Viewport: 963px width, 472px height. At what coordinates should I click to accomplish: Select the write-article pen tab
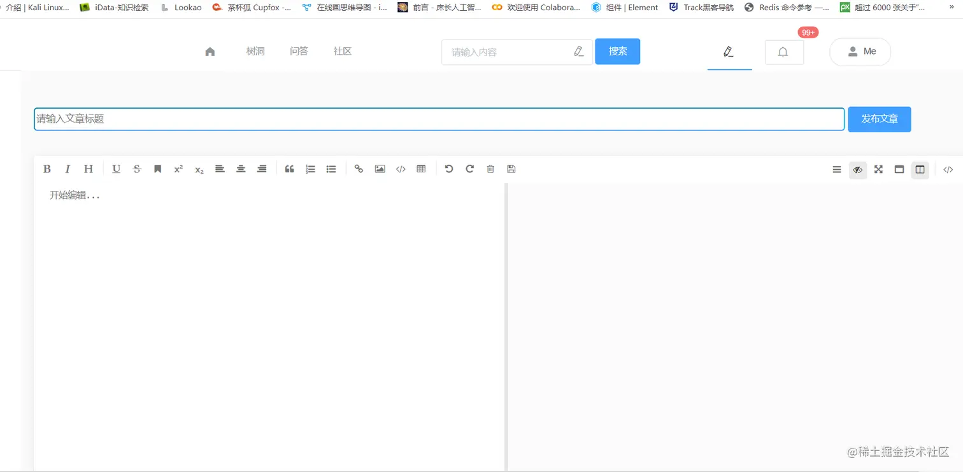click(729, 52)
